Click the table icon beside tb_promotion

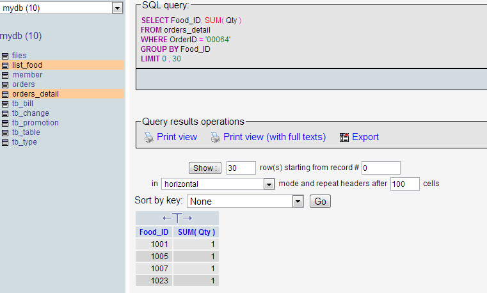[5, 123]
